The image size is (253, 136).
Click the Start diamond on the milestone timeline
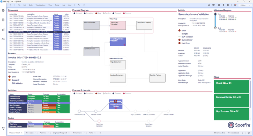[215, 14]
